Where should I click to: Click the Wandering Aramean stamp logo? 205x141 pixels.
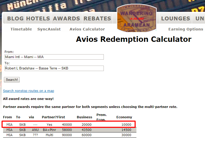pyautogui.click(x=137, y=18)
